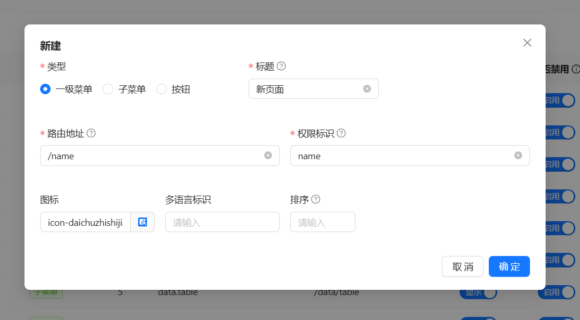This screenshot has height=320, width=580.
Task: Select the 按钮 radio option
Action: coord(162,89)
